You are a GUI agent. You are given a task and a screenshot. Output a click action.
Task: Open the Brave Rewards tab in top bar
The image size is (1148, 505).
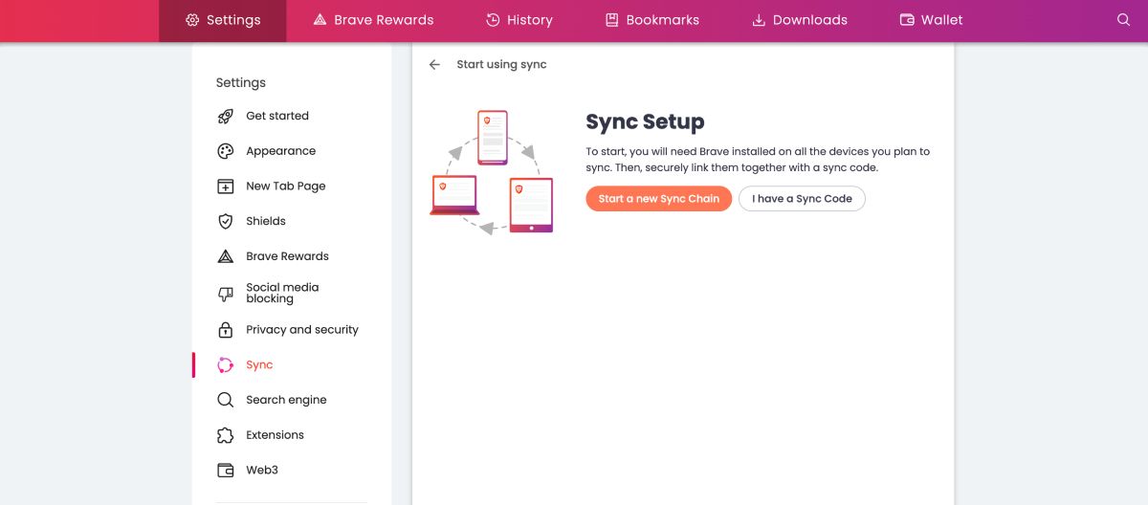pos(373,20)
